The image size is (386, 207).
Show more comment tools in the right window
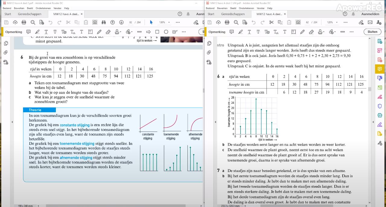pos(352,32)
